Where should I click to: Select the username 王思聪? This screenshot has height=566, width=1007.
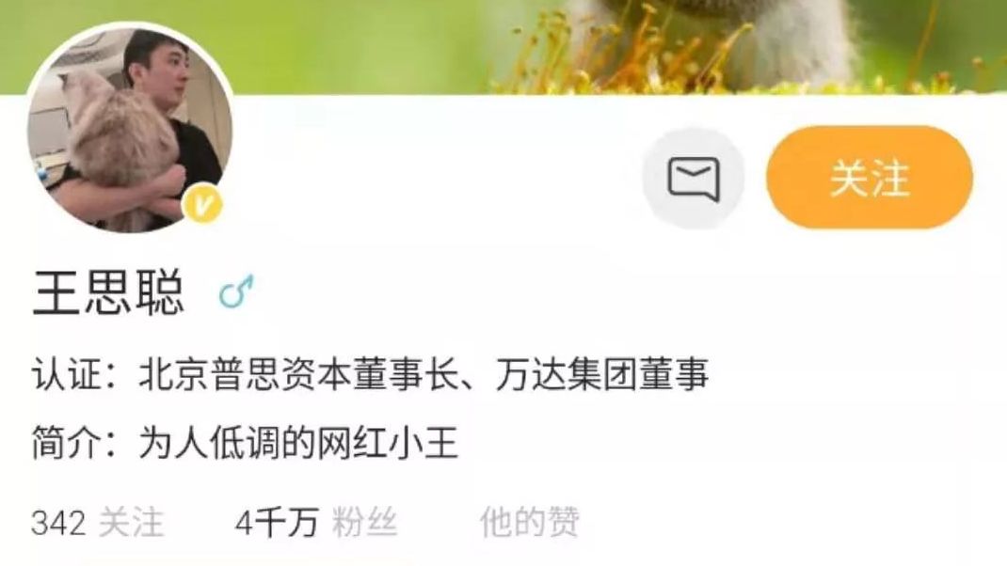coord(108,292)
